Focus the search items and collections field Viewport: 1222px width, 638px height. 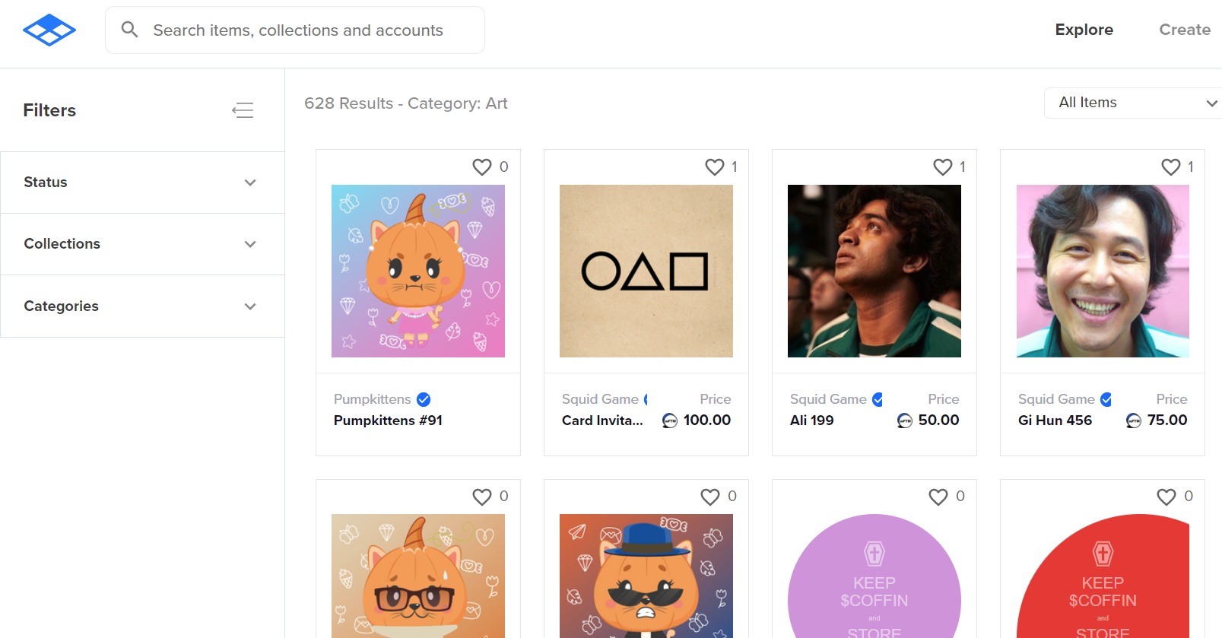(304, 30)
